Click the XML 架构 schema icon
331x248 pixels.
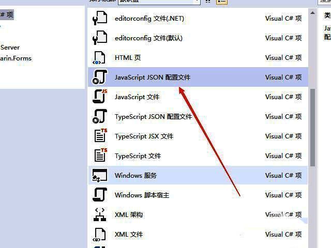pyautogui.click(x=99, y=215)
